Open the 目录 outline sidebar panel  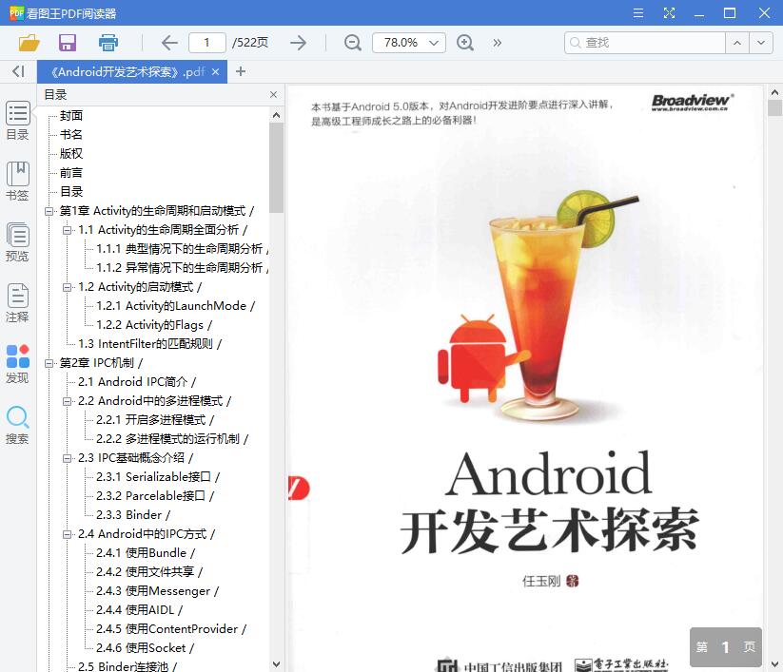pos(17,121)
